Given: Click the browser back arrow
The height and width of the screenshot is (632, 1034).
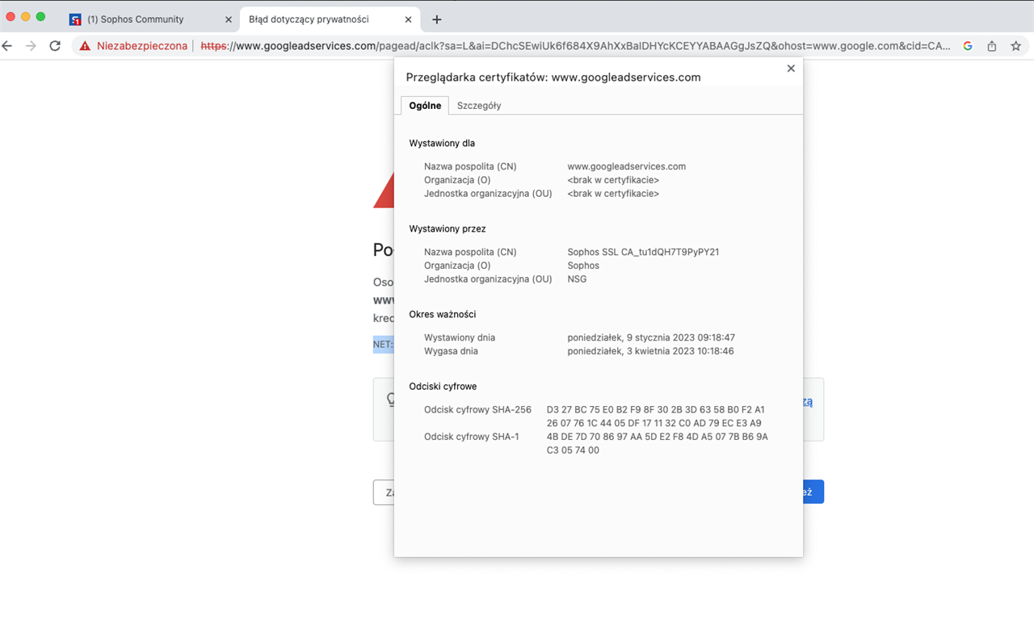Looking at the screenshot, I should coord(7,46).
